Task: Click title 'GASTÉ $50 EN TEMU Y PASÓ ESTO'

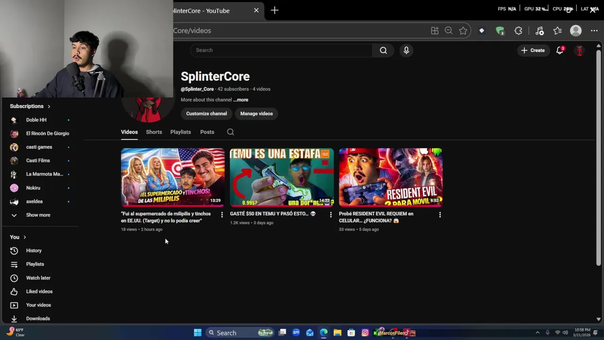Action: click(x=273, y=214)
